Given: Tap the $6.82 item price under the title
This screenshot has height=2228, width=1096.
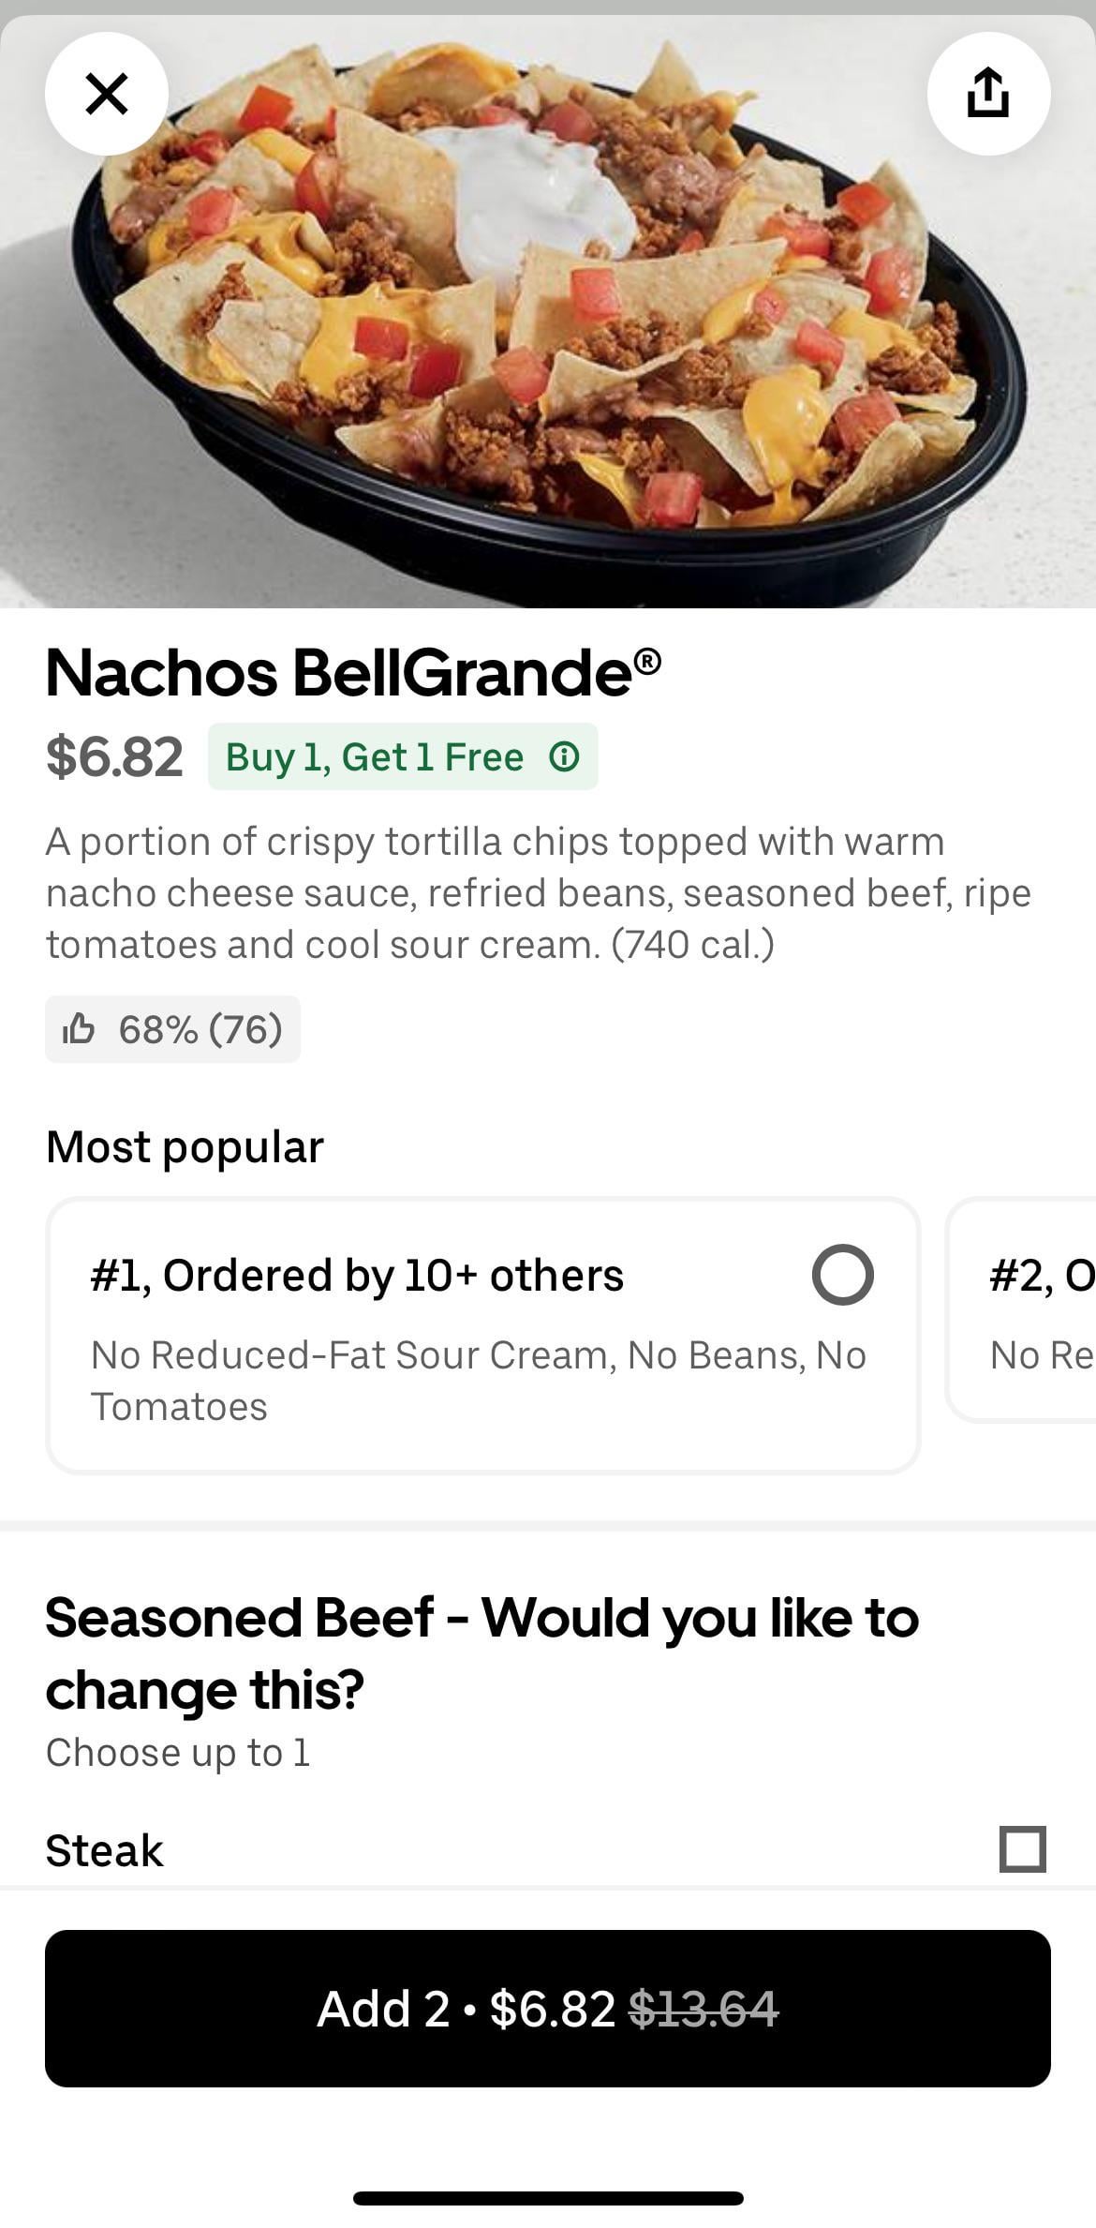Looking at the screenshot, I should [x=114, y=756].
